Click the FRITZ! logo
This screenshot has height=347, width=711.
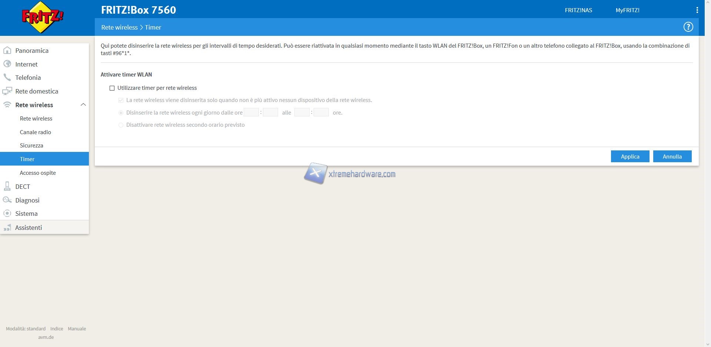(43, 17)
